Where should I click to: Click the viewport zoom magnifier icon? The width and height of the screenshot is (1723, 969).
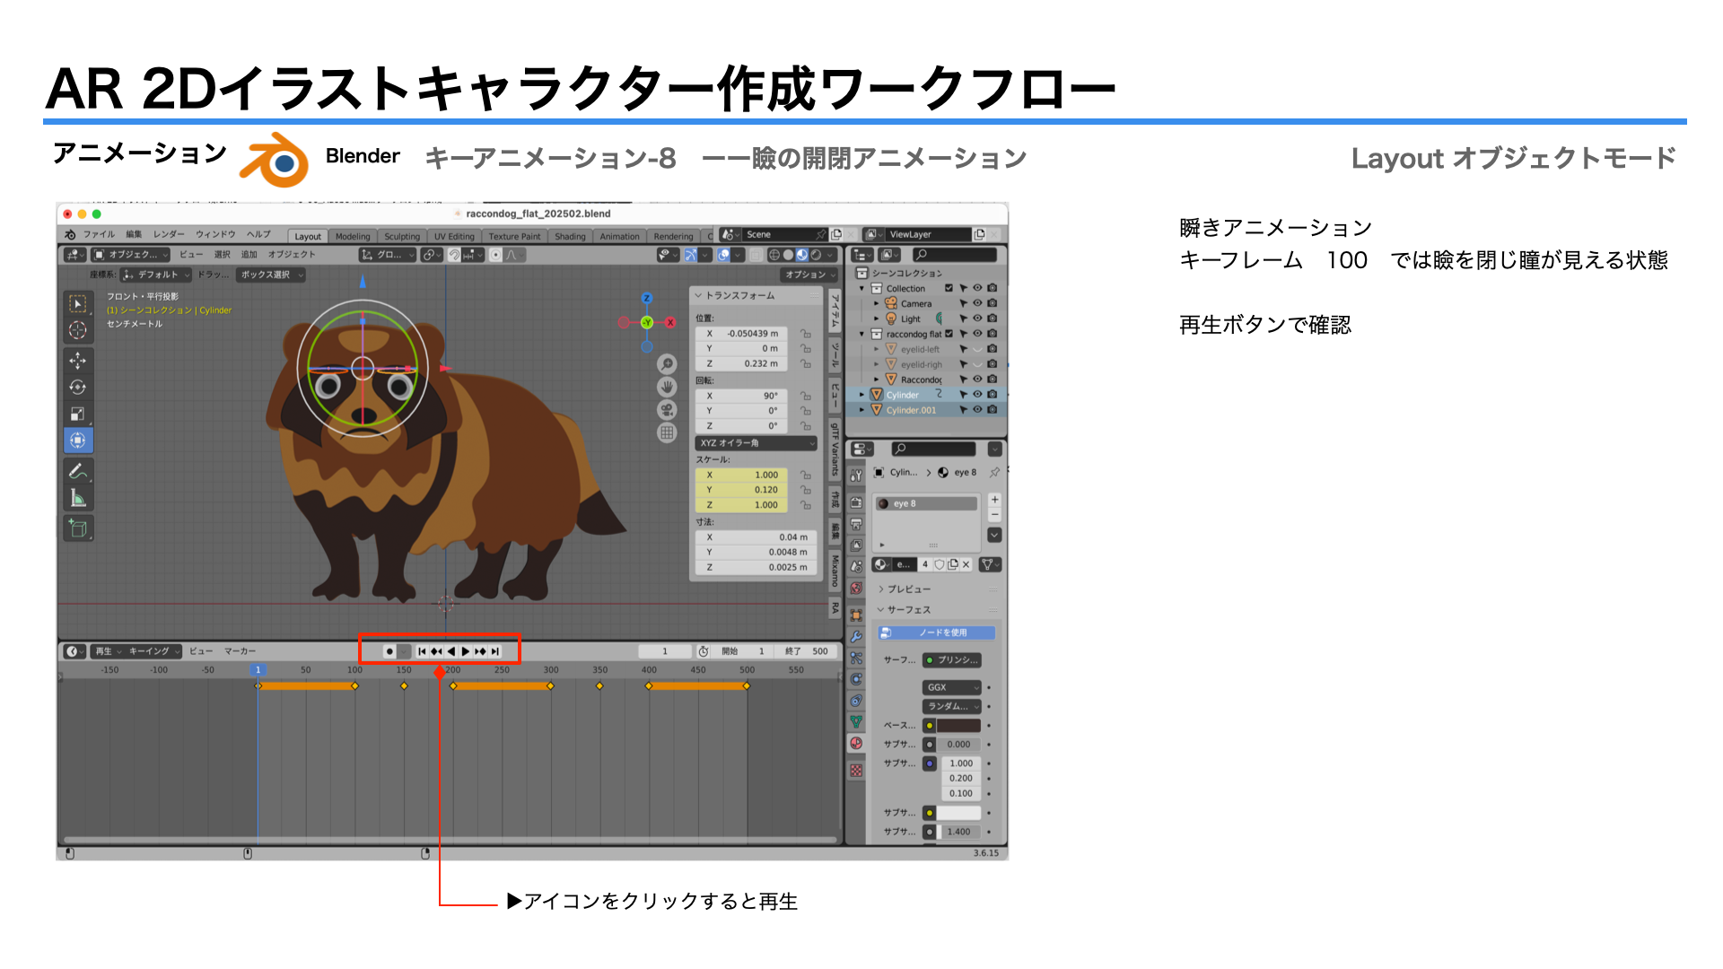(x=667, y=364)
